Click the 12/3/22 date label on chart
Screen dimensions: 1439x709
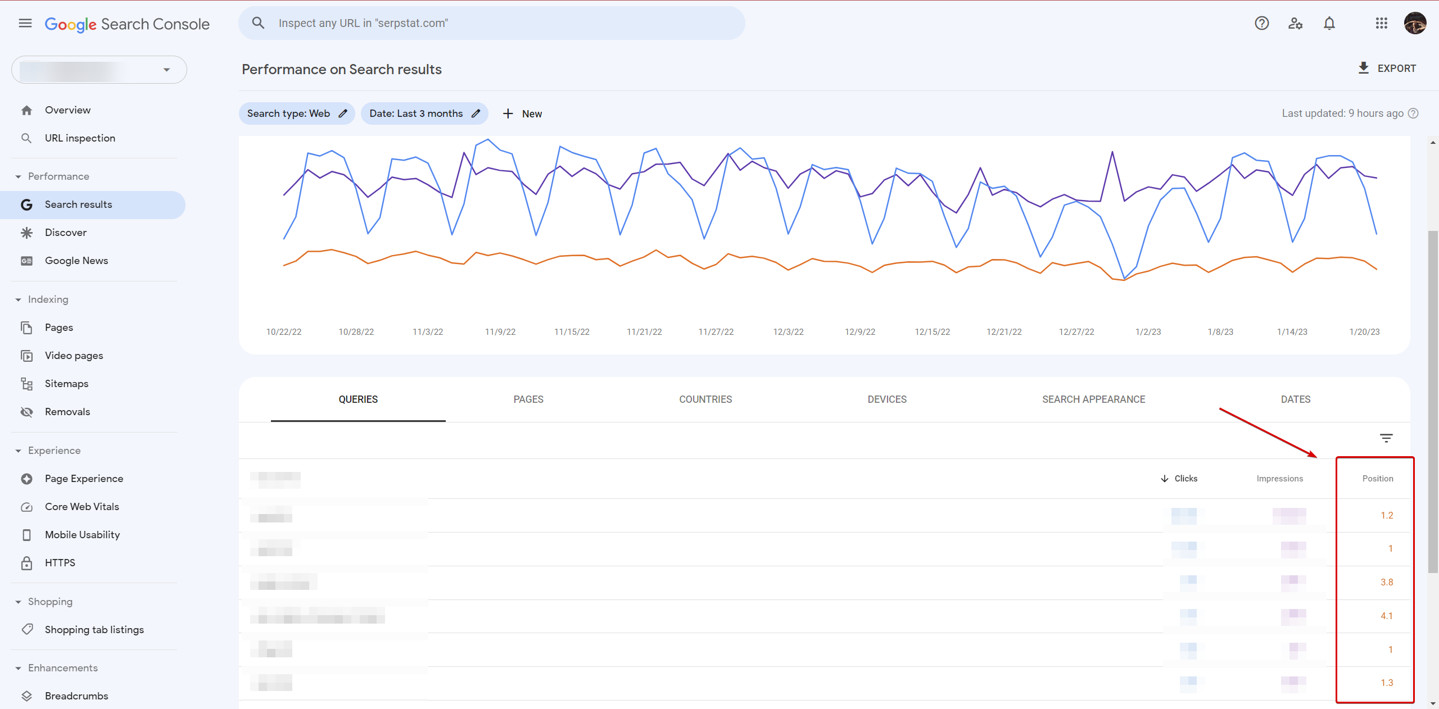pyautogui.click(x=788, y=332)
